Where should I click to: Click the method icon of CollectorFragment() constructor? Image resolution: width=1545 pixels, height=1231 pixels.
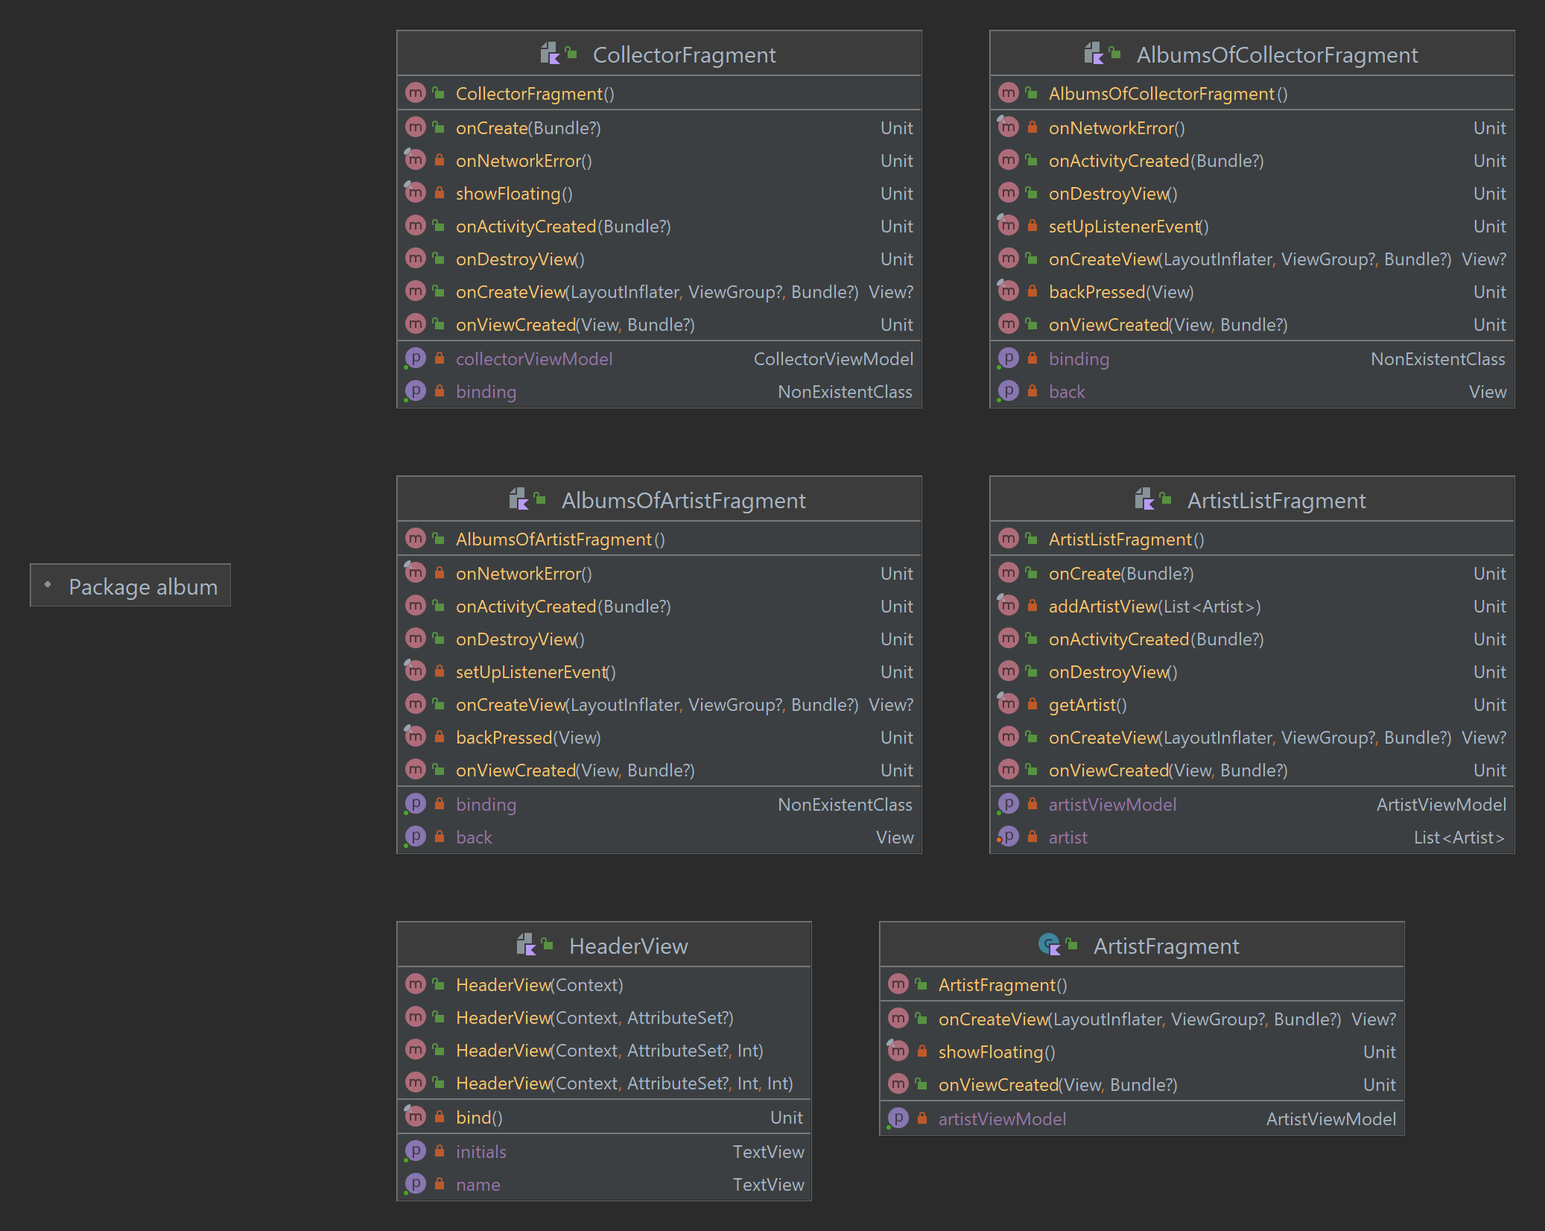click(x=415, y=93)
